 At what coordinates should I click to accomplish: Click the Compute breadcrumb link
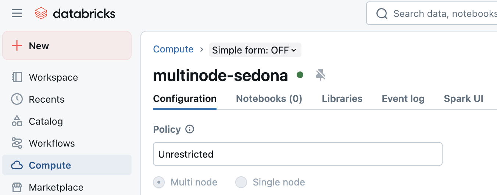173,49
